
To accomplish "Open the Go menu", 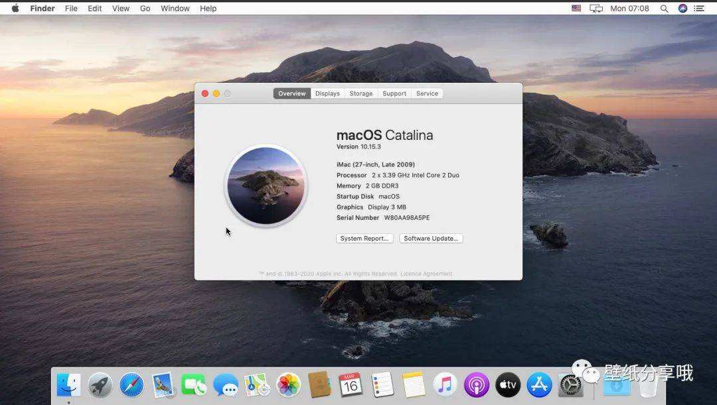I will click(145, 8).
